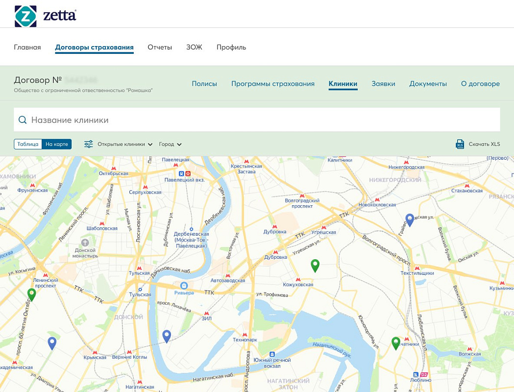Select blue clinic pin near Верхние Котлы
Viewport: 514px width, 392px height.
coord(167,336)
